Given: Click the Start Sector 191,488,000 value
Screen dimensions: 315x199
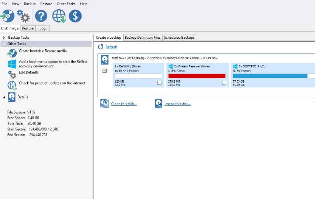Looking at the screenshot, I should coord(44,129).
